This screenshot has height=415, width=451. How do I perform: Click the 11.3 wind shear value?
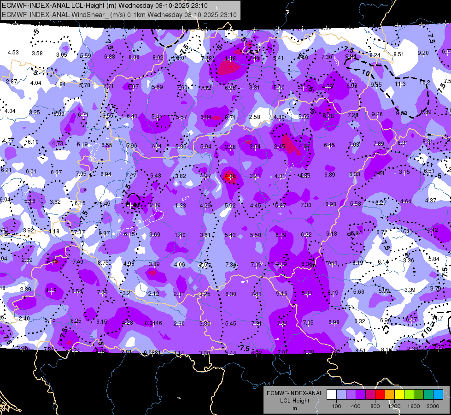pyautogui.click(x=400, y=83)
